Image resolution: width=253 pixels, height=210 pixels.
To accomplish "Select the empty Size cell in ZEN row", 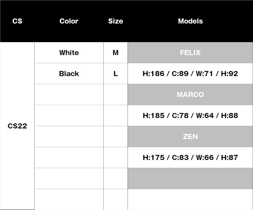I will [x=116, y=136].
